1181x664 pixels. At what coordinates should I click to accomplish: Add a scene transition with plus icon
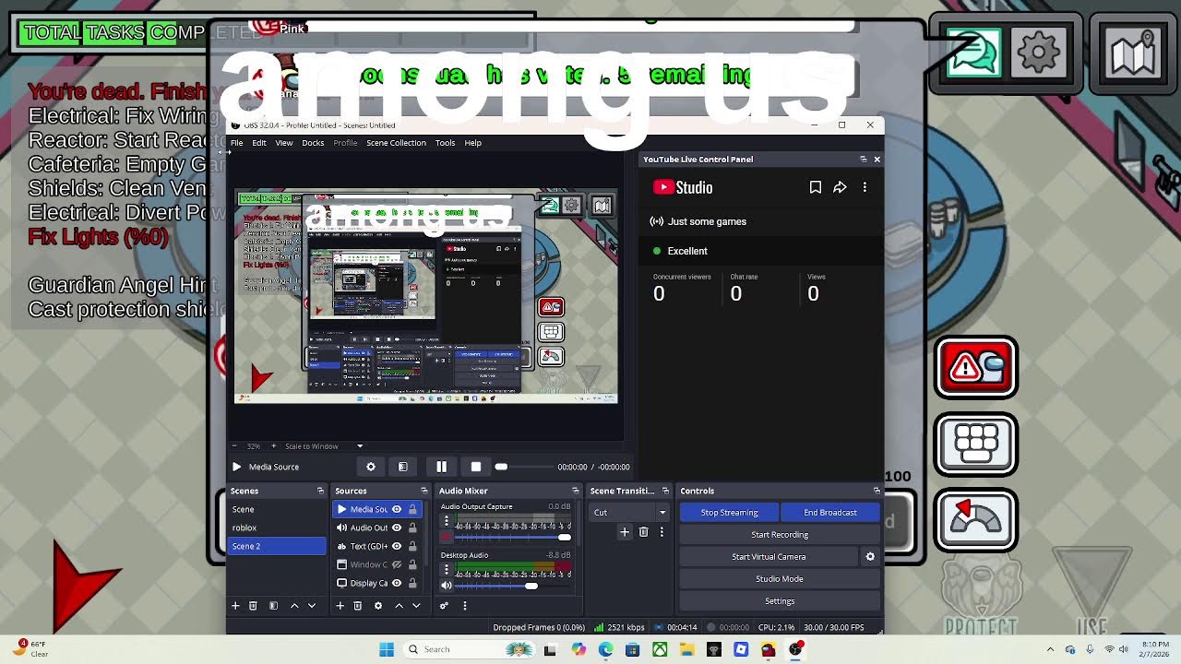tap(625, 532)
